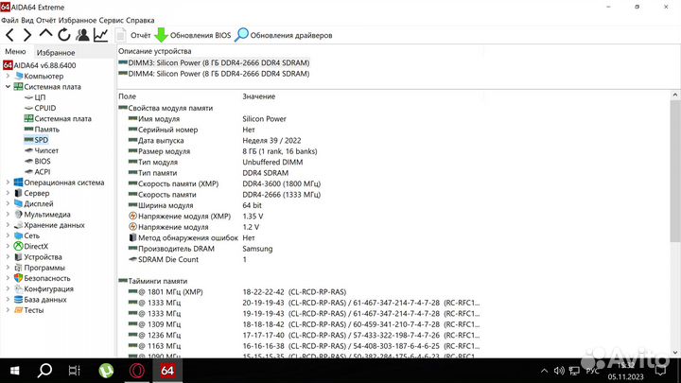Screen dimensions: 681x383
Task: Switch to the Избранное sidebar tab
Action: pyautogui.click(x=56, y=53)
